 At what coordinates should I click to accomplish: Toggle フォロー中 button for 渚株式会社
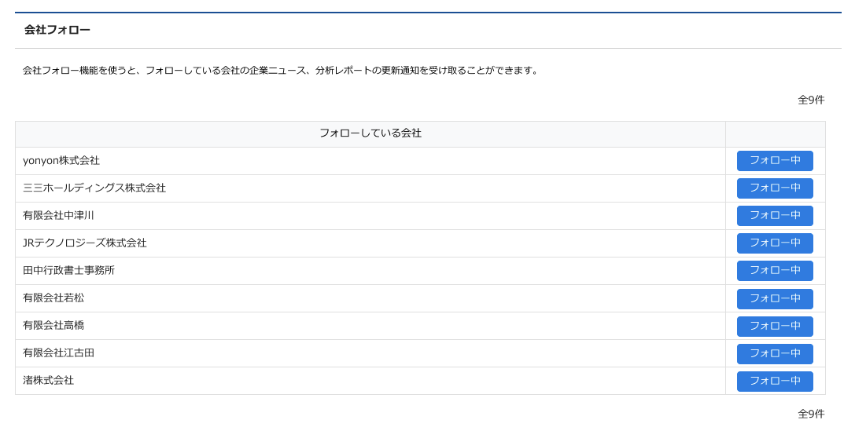tap(775, 382)
